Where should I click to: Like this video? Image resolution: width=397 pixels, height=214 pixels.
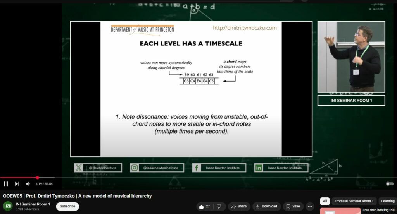(204, 206)
